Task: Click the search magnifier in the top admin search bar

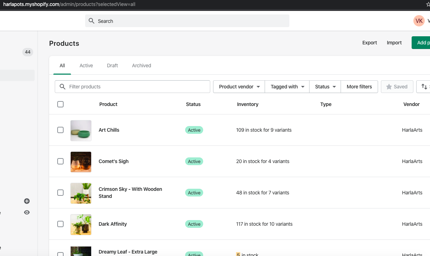Action: pos(92,21)
